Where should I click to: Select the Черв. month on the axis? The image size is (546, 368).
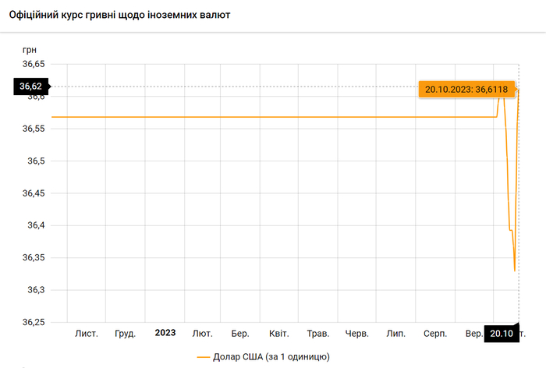(356, 334)
